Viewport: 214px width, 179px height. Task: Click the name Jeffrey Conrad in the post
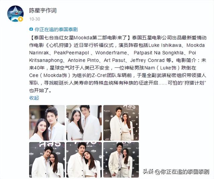tap(147, 60)
